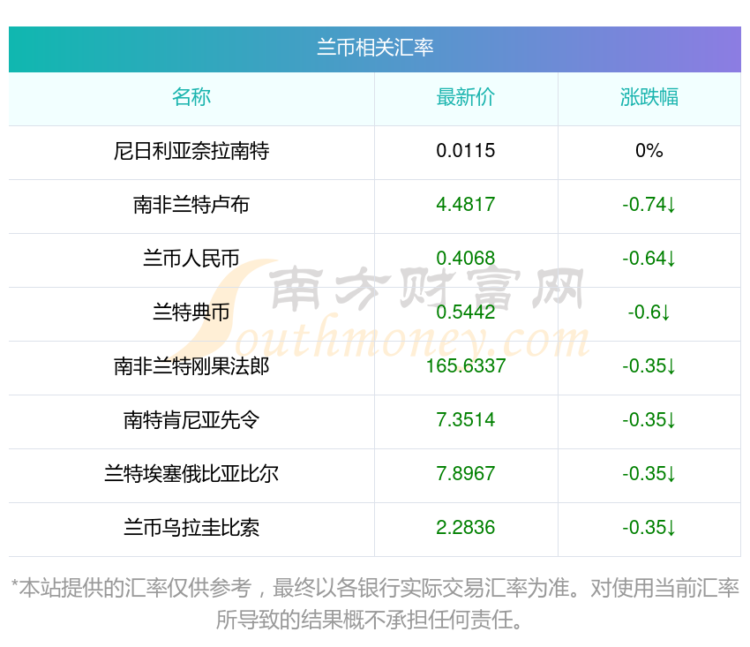The width and height of the screenshot is (750, 647).
Task: Select the 南非兰特刚果法郎 row name
Action: pos(191,366)
